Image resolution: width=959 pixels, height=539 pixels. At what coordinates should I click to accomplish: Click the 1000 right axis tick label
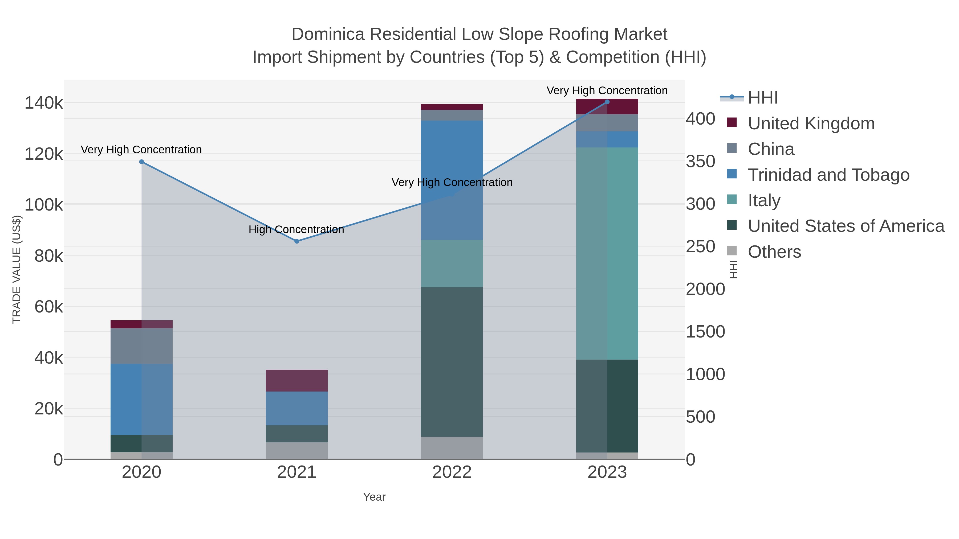click(x=705, y=374)
